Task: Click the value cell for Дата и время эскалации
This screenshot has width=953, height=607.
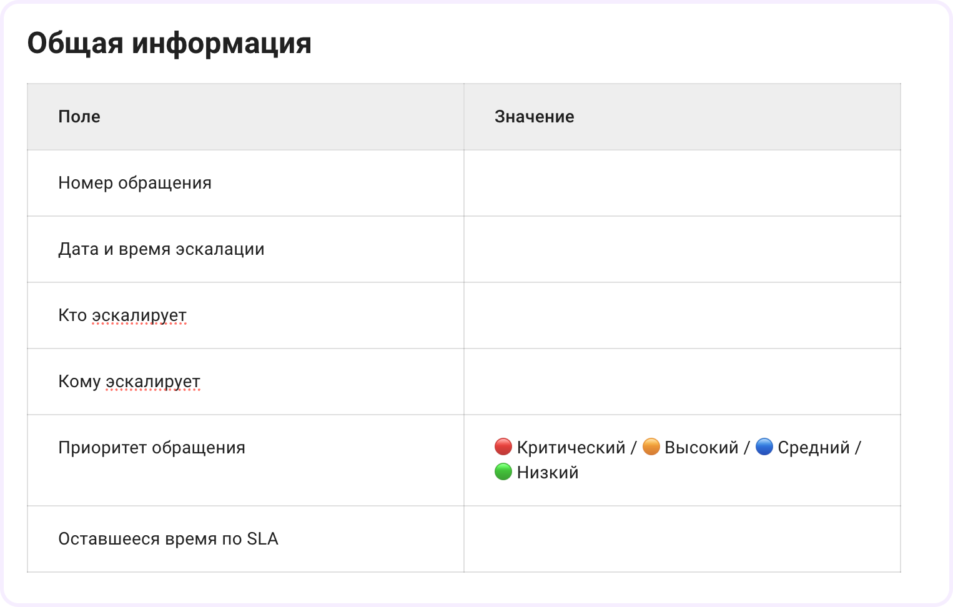Action: tap(682, 249)
